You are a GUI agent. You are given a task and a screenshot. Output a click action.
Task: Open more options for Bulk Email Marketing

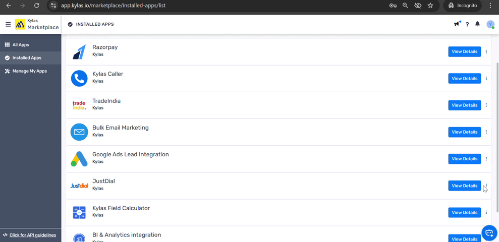click(x=486, y=132)
